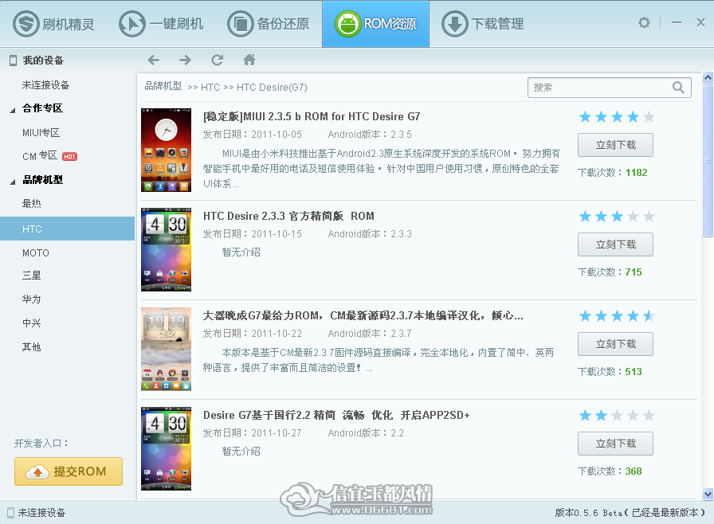
Task: Open the Desire G7 国行2.2 ROM thumbnail
Action: pos(167,448)
